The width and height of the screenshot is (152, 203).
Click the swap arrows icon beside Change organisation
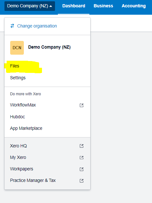click(x=12, y=26)
